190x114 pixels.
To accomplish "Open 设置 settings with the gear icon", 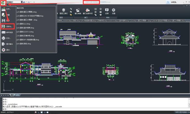I will 113,11.
